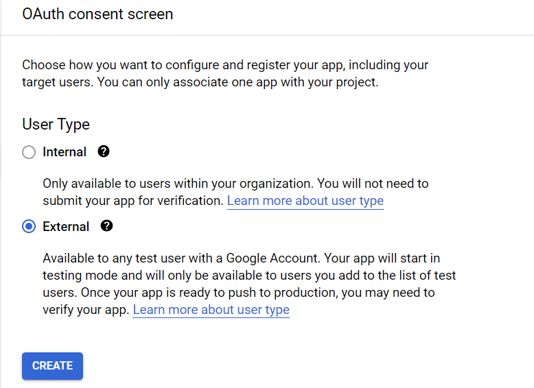Click 'Available to any test user' description line
Image resolution: width=534 pixels, height=388 pixels.
241,258
